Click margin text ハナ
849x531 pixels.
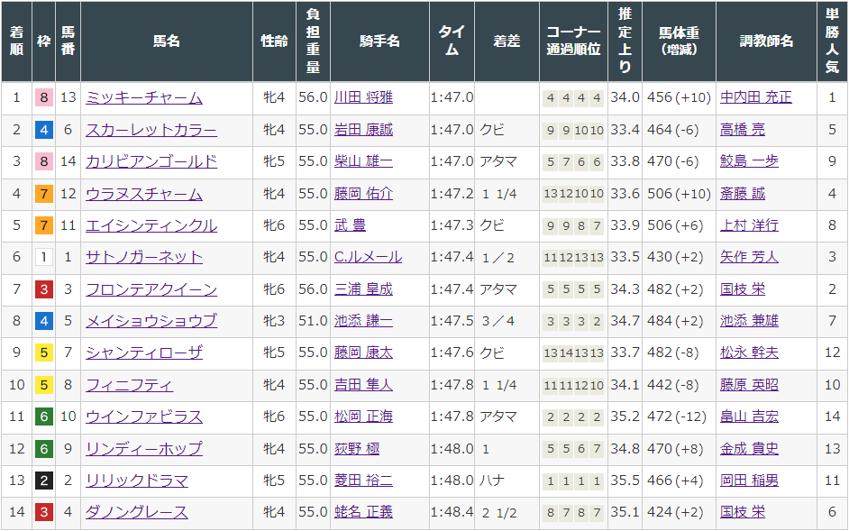(x=492, y=481)
